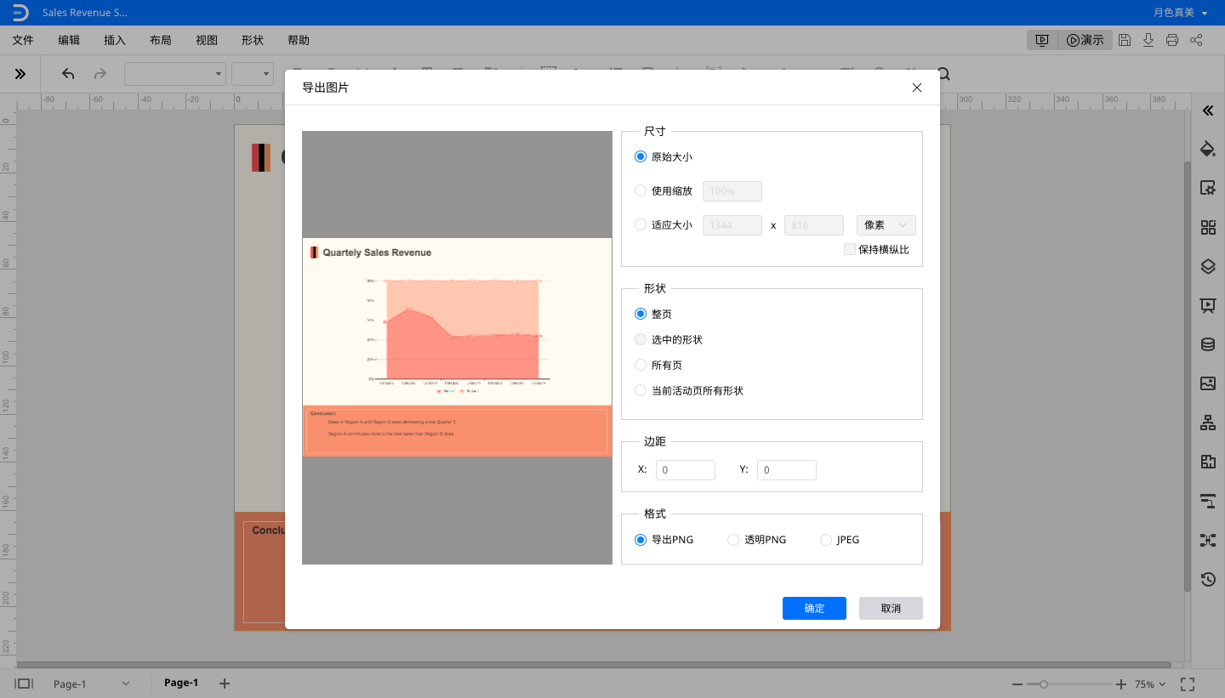Viewport: 1225px width, 698px height.
Task: Open the 插入 menu
Action: coord(114,40)
